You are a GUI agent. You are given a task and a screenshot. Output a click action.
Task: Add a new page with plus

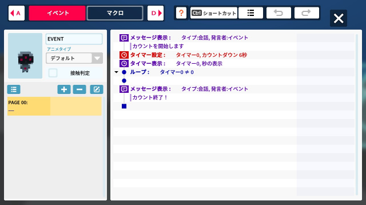[64, 89]
